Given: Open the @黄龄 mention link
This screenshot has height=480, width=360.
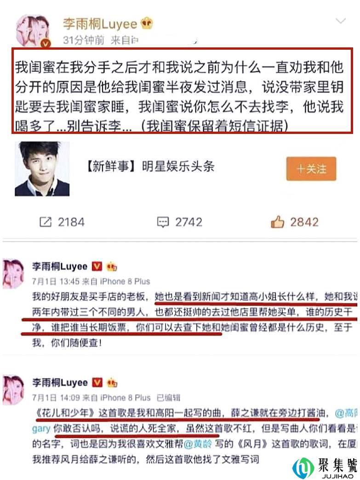Looking at the screenshot, I should pos(198,444).
